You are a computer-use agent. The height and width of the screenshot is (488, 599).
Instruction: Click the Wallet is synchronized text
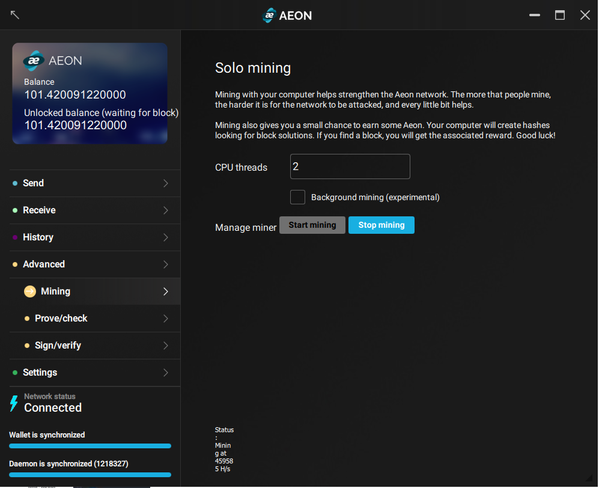tap(47, 435)
